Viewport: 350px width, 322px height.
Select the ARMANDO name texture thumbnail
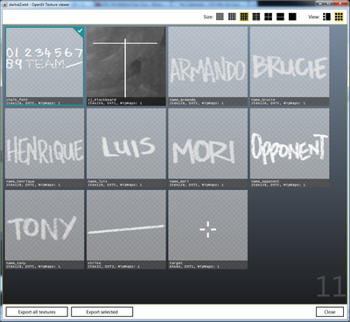[x=208, y=66]
